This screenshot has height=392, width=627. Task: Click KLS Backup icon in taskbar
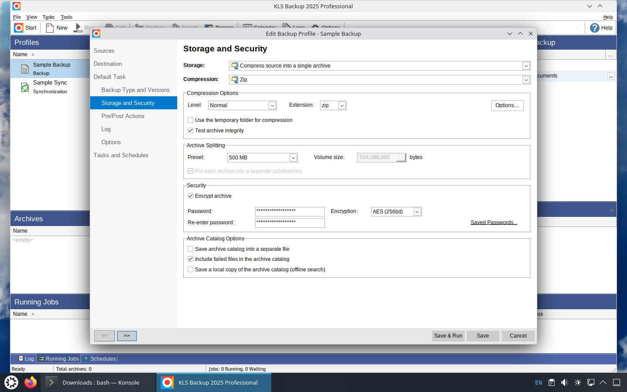click(x=167, y=382)
